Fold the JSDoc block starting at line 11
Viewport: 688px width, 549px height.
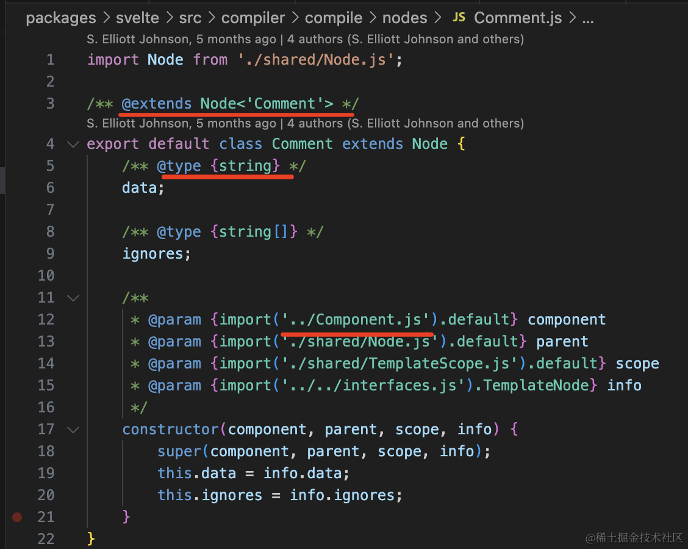click(x=73, y=298)
